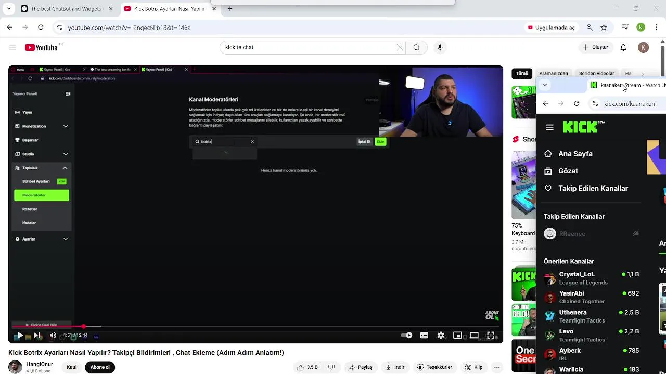Bookmark the page with star icon
The height and width of the screenshot is (374, 666).
click(604, 28)
